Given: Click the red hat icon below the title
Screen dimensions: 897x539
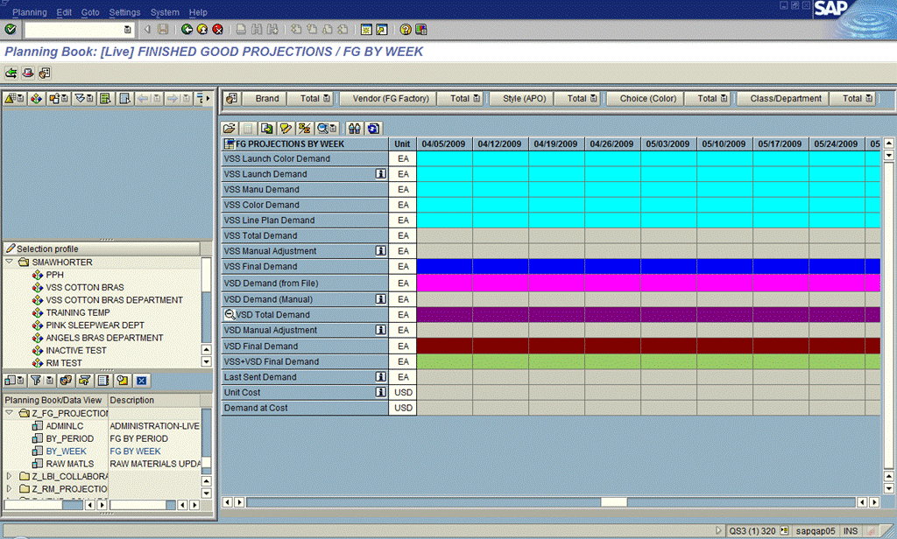Looking at the screenshot, I should point(27,73).
